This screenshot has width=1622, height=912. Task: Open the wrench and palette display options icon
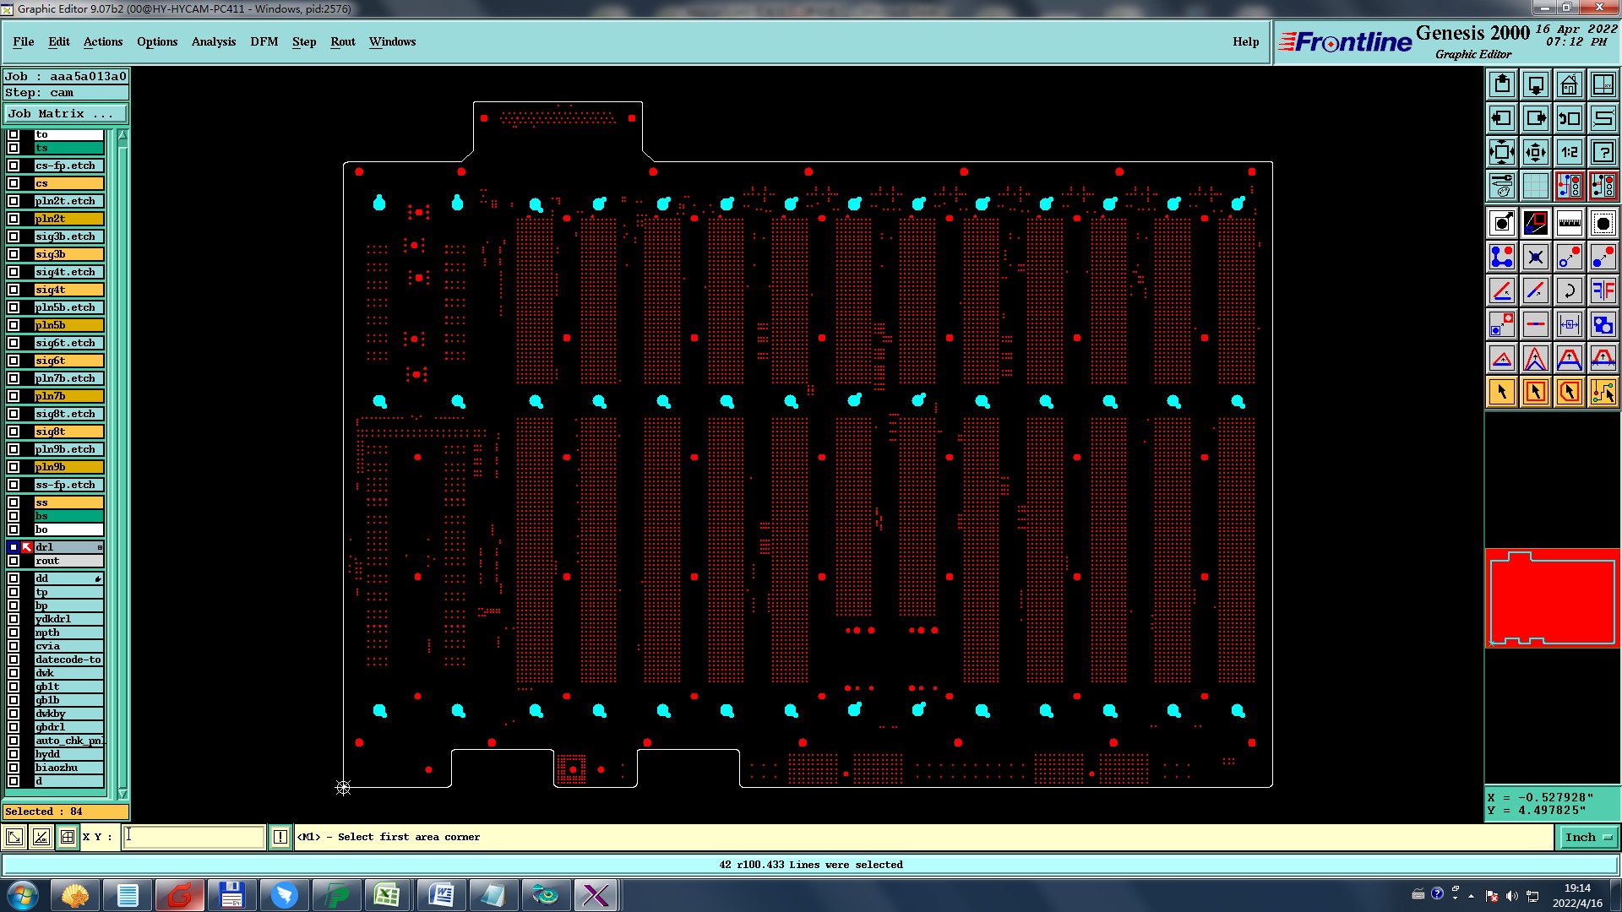[1502, 186]
